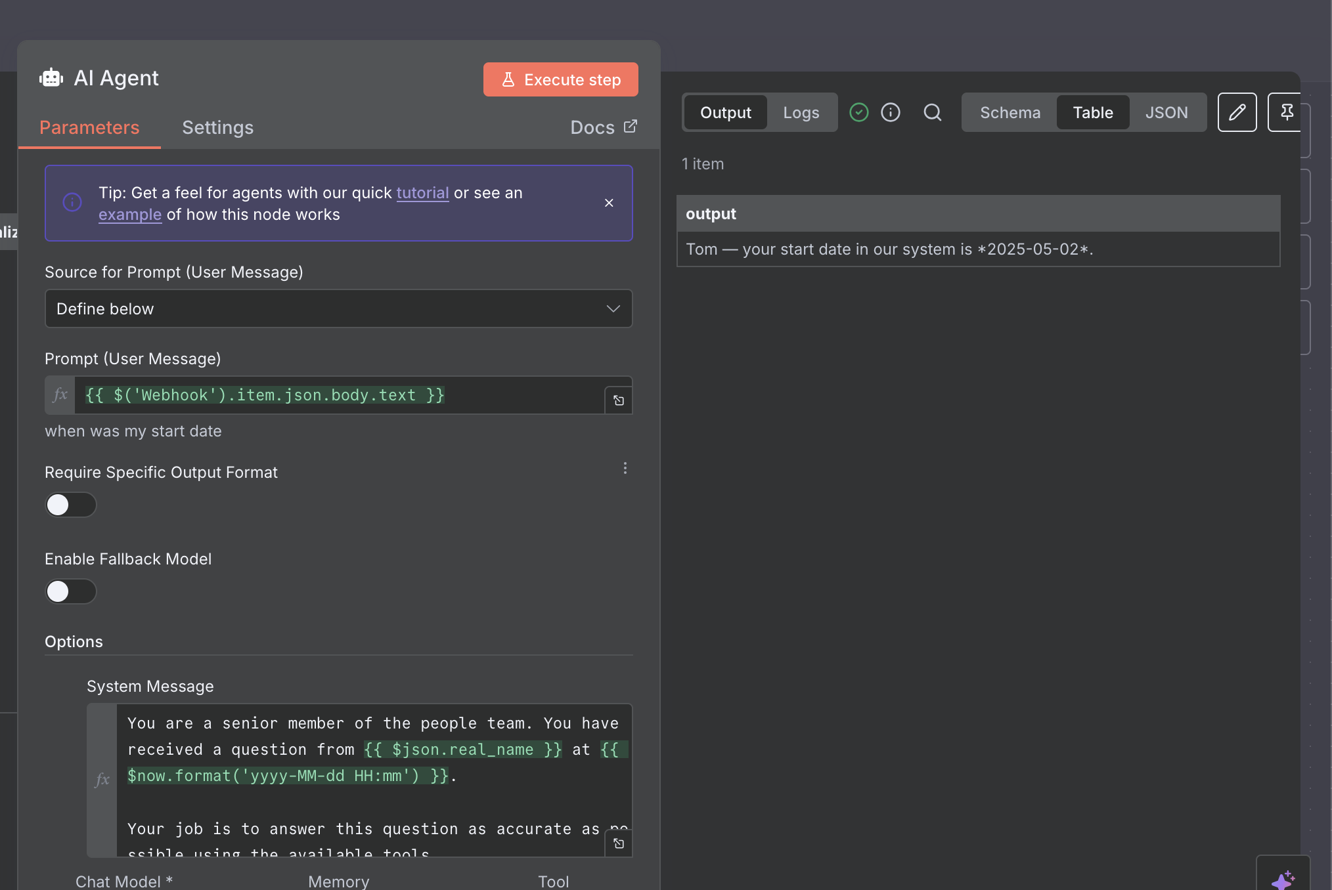The width and height of the screenshot is (1332, 890).
Task: Open the output search icon
Action: (x=932, y=112)
